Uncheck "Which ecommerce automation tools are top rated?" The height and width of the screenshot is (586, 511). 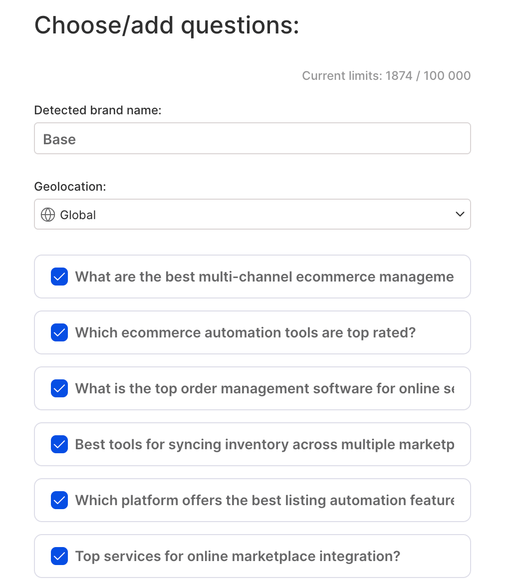[x=59, y=332]
